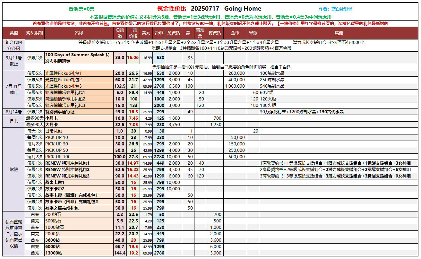
Task: Click the 8月14号 category cell
Action: point(14,112)
